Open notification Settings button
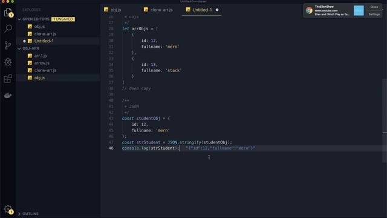The image size is (387, 218). 374,15
